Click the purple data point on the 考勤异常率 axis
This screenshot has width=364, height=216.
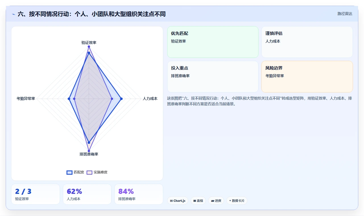(74, 99)
